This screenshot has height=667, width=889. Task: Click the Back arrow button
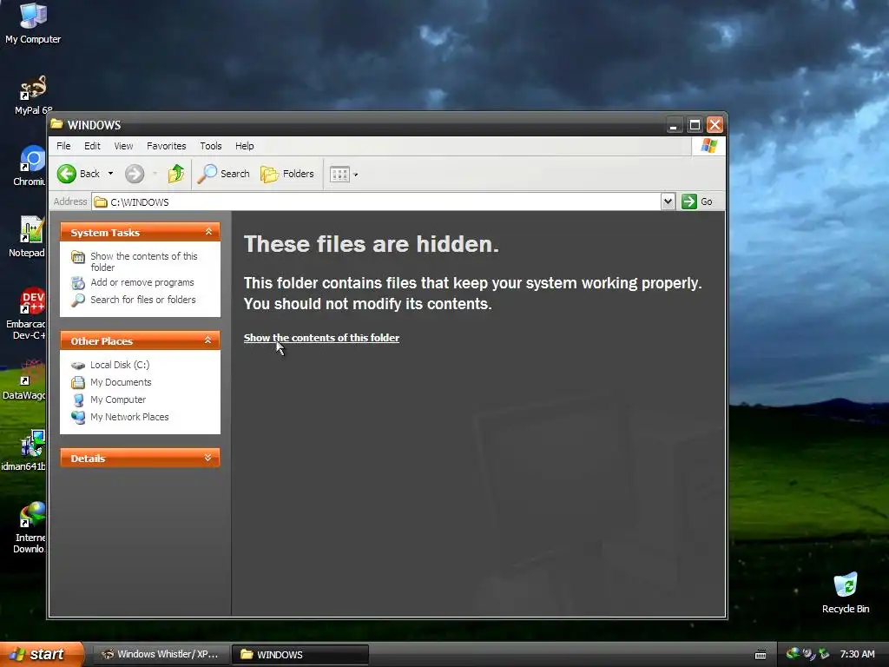click(78, 174)
